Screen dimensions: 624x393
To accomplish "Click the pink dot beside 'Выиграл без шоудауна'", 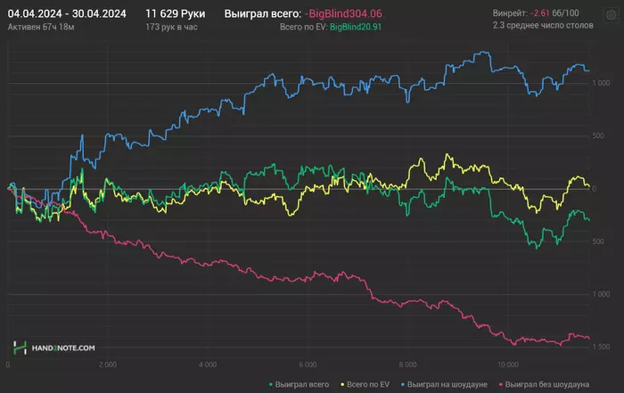I will [x=501, y=385].
